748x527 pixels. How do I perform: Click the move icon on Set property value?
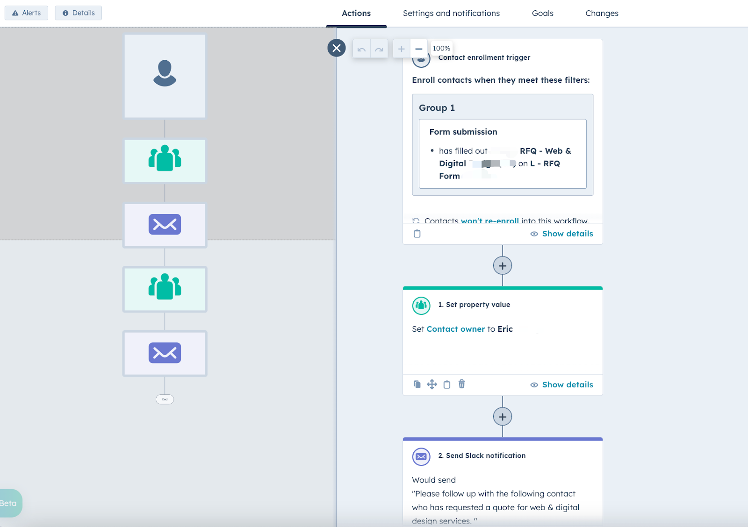click(x=432, y=384)
